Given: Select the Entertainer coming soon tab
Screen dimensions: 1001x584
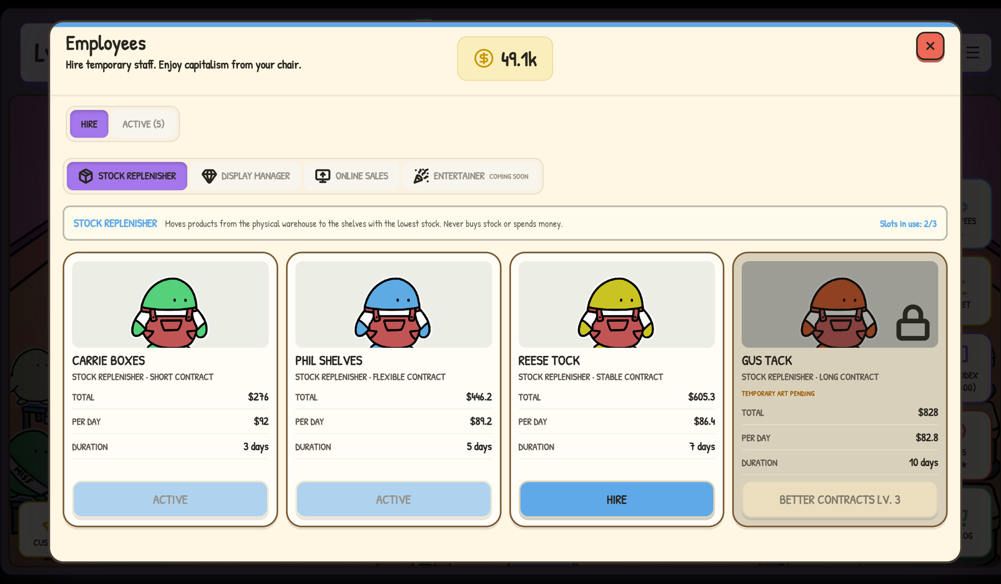Looking at the screenshot, I should pyautogui.click(x=471, y=176).
